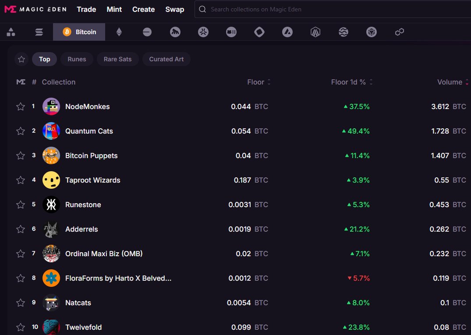Click the Quantum Cats avatar thumbnail
The height and width of the screenshot is (335, 471).
51,131
